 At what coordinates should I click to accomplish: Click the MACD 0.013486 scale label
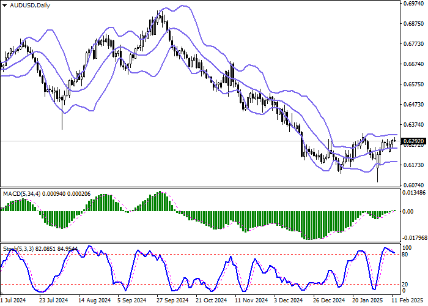(x=414, y=192)
